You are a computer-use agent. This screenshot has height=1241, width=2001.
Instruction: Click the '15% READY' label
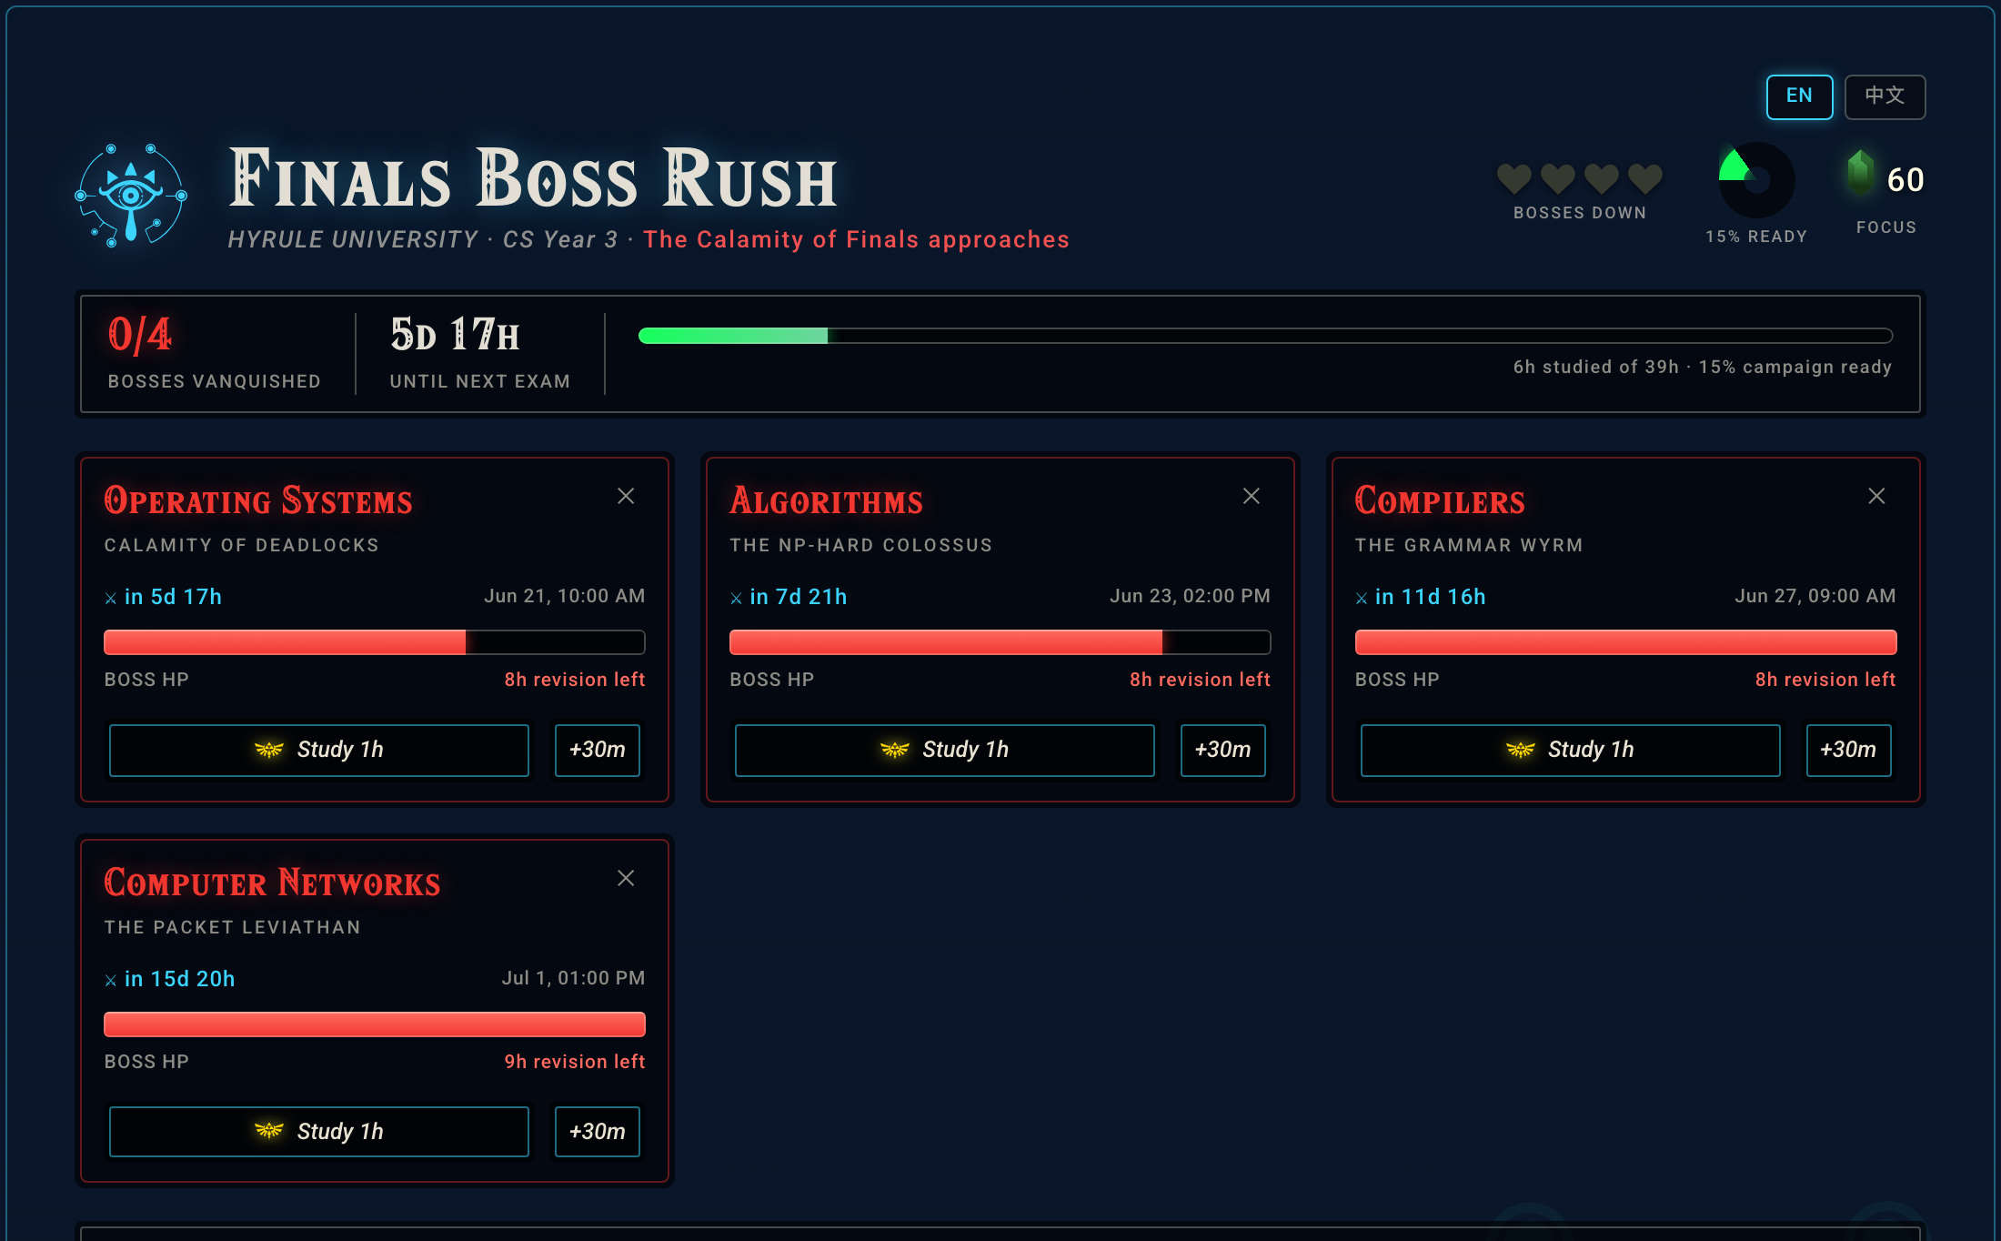pos(1756,237)
